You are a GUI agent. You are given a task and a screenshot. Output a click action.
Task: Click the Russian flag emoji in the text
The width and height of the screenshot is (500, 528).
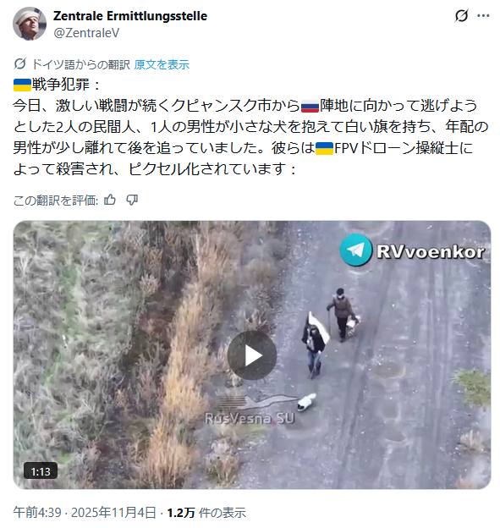[310, 106]
